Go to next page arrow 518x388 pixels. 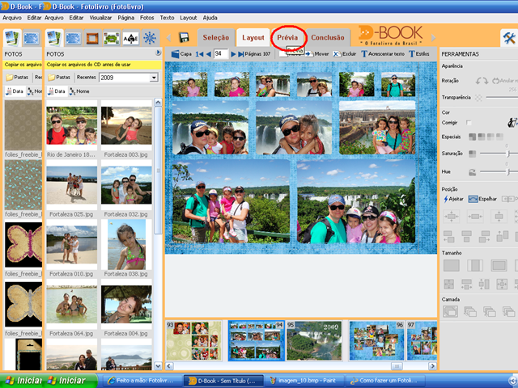[x=233, y=54]
